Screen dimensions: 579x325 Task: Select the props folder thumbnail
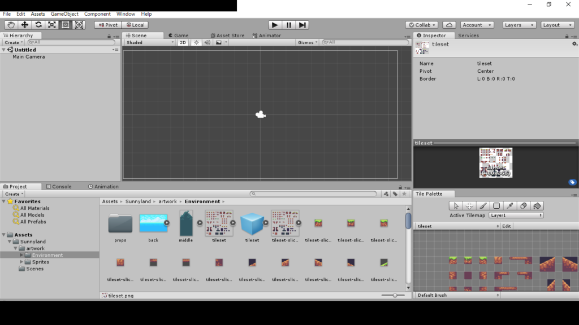coord(120,224)
